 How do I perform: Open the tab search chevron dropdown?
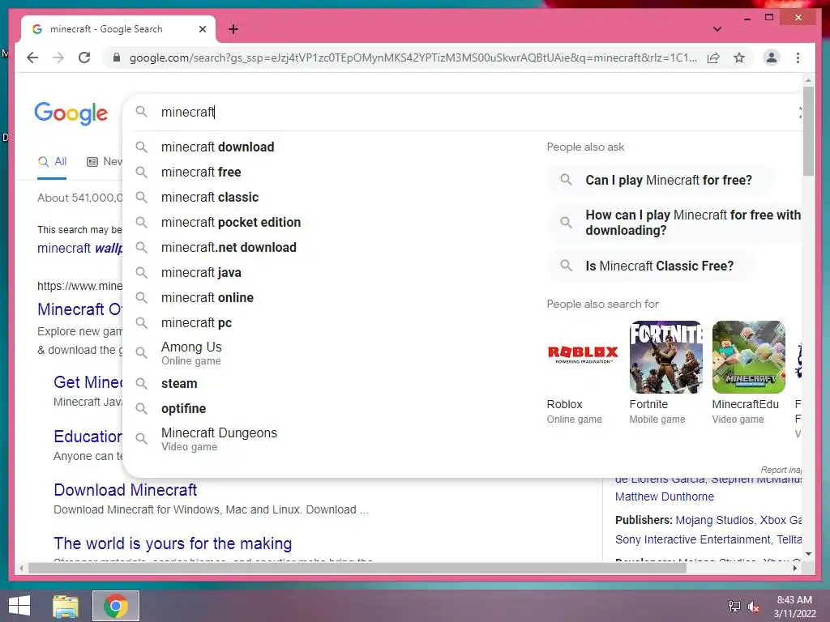pos(717,29)
